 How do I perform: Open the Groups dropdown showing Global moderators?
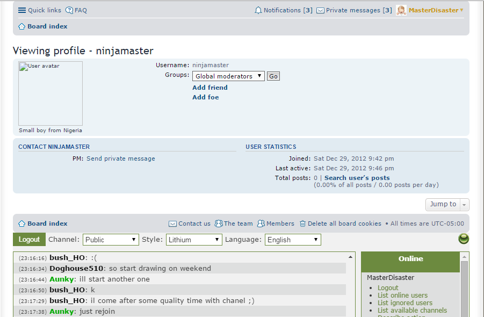[228, 76]
